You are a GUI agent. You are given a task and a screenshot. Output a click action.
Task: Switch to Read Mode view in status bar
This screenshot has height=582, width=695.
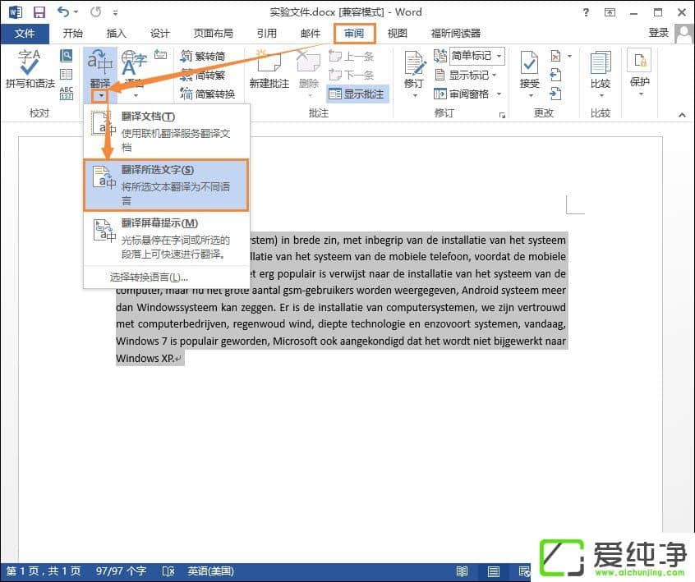click(x=463, y=571)
